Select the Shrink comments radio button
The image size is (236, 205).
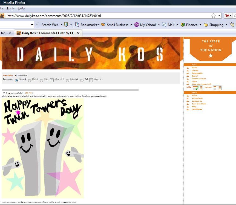pyautogui.click(x=30, y=80)
